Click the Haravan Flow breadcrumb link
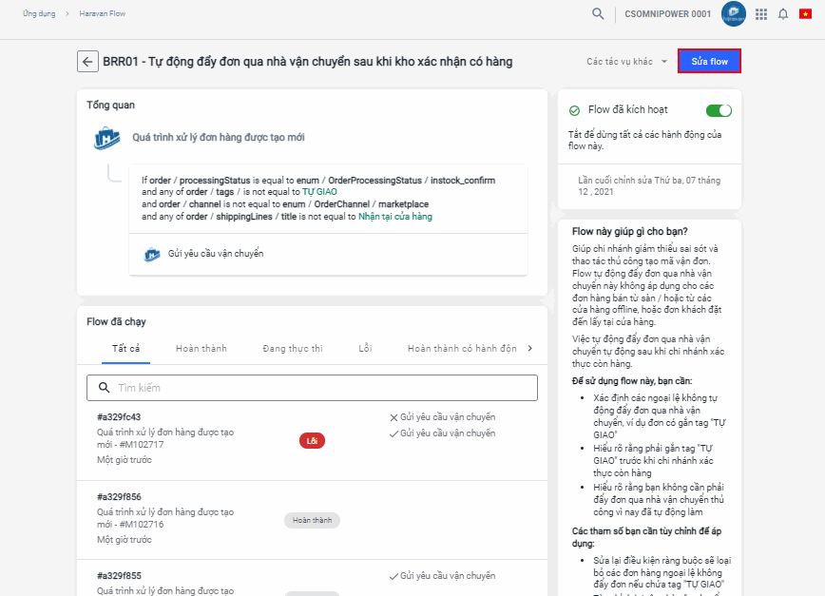The image size is (825, 596). tap(102, 13)
